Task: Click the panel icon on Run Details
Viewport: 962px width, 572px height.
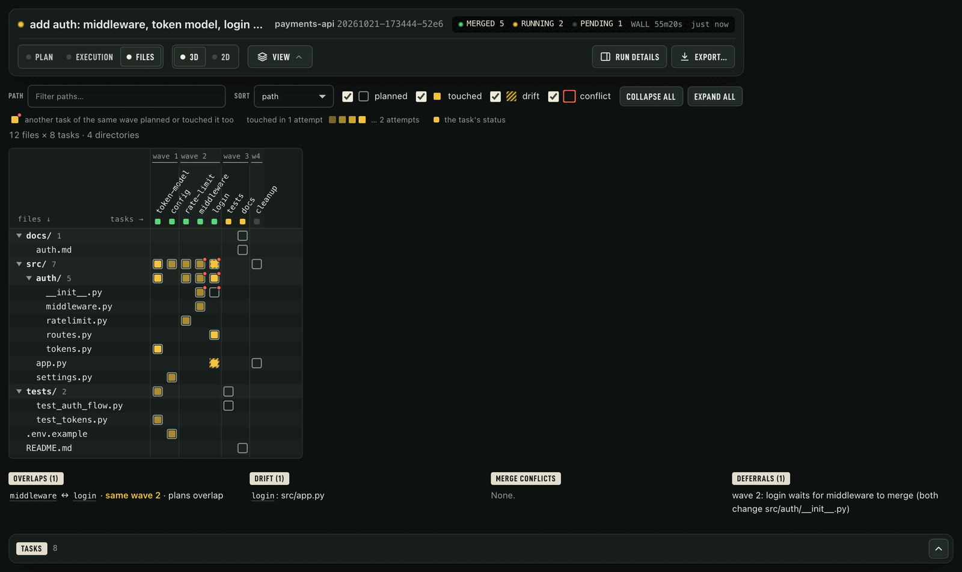Action: click(x=605, y=57)
